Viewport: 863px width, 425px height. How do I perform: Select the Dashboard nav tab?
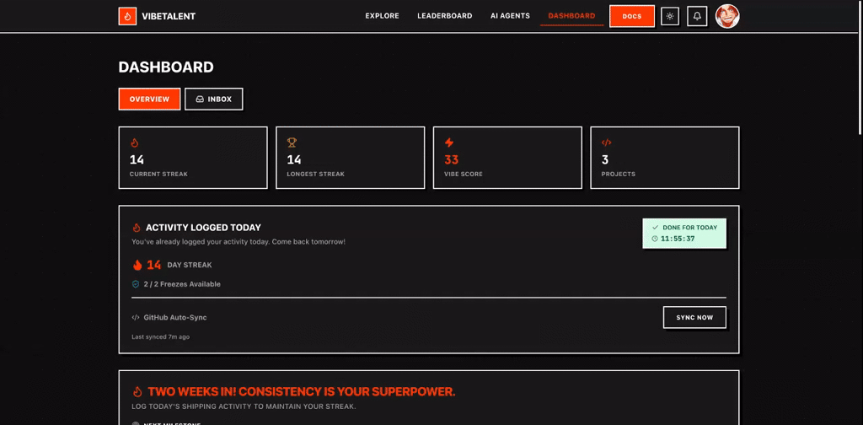coord(571,16)
